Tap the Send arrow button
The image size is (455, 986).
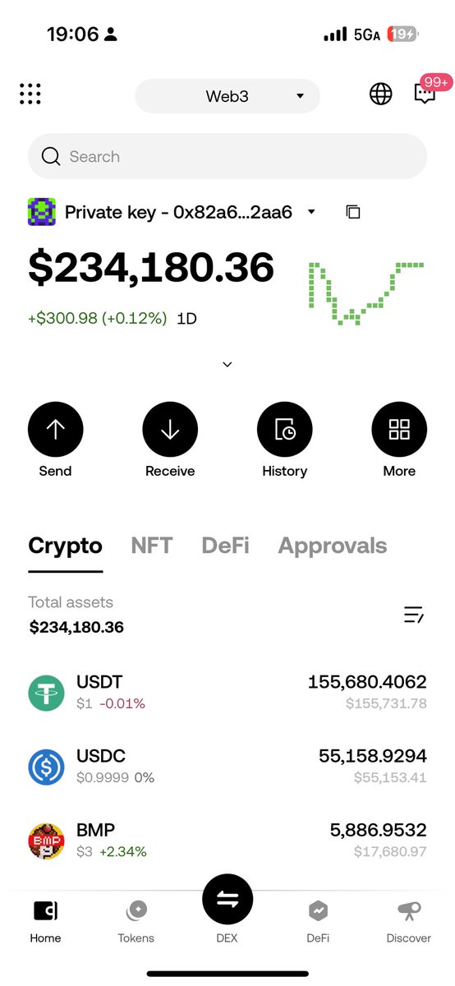point(55,430)
